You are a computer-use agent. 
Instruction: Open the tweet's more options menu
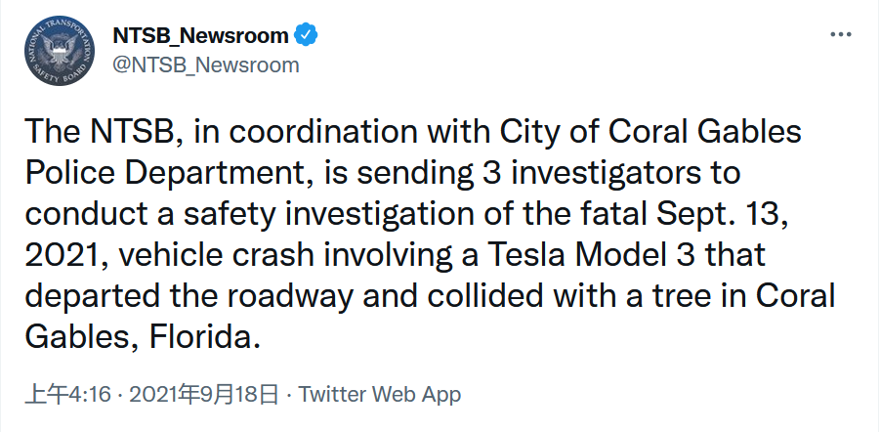tap(840, 35)
